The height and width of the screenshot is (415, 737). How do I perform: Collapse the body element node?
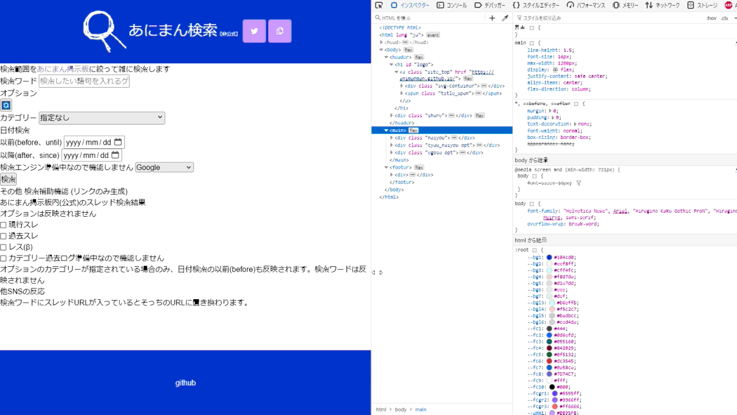pos(381,50)
